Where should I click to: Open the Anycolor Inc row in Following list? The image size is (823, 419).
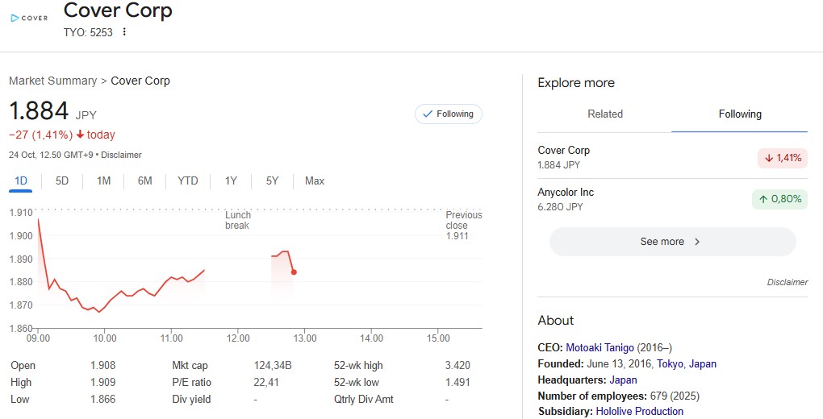672,199
